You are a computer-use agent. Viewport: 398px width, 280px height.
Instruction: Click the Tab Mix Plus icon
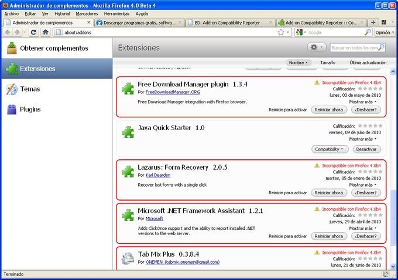128,258
